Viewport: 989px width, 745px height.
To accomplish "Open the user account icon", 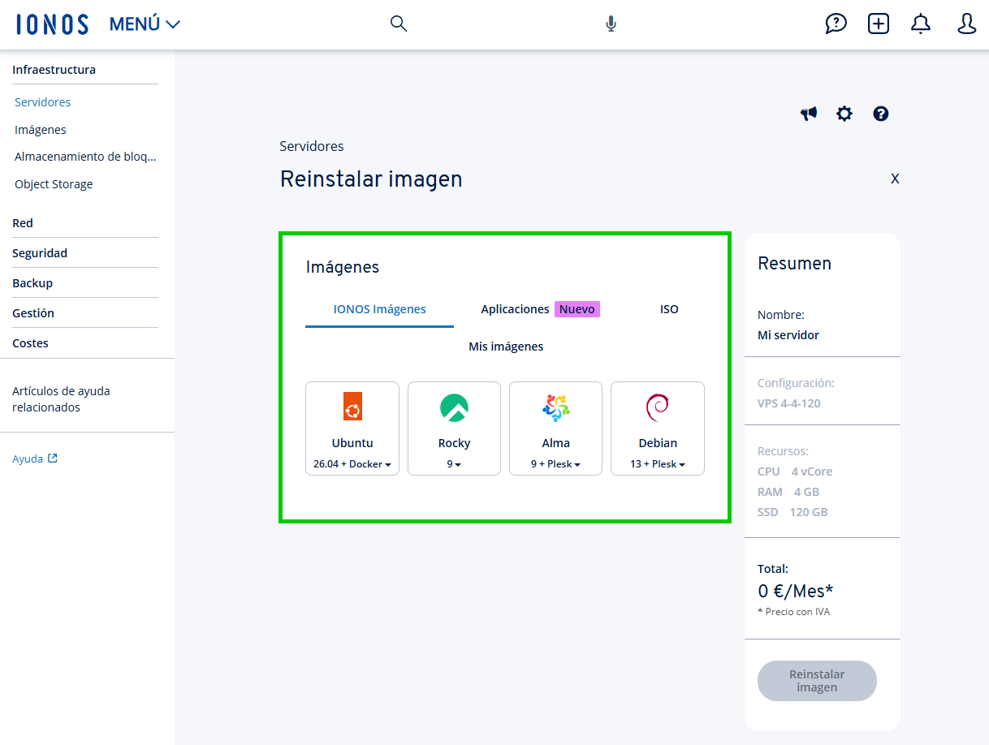I will tap(966, 24).
